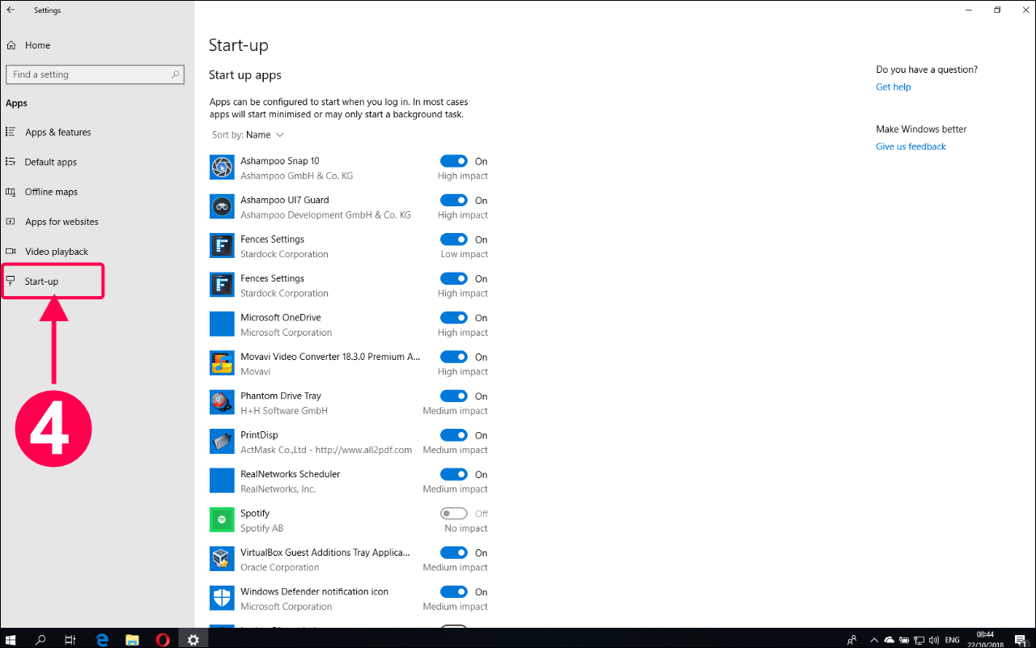Open the People icon in system tray
The image size is (1036, 648).
point(851,639)
